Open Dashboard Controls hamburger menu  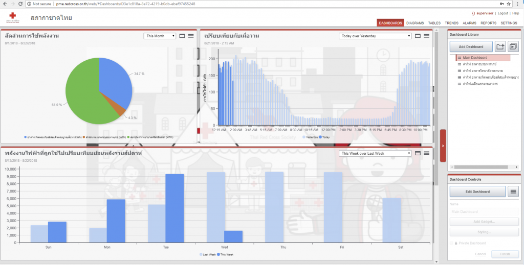click(x=513, y=191)
